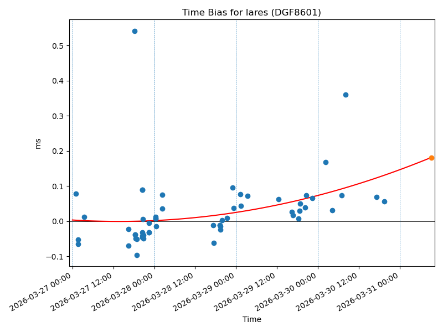Click the data point near 0.17 ms
The height and width of the screenshot is (332, 443).
coord(326,162)
